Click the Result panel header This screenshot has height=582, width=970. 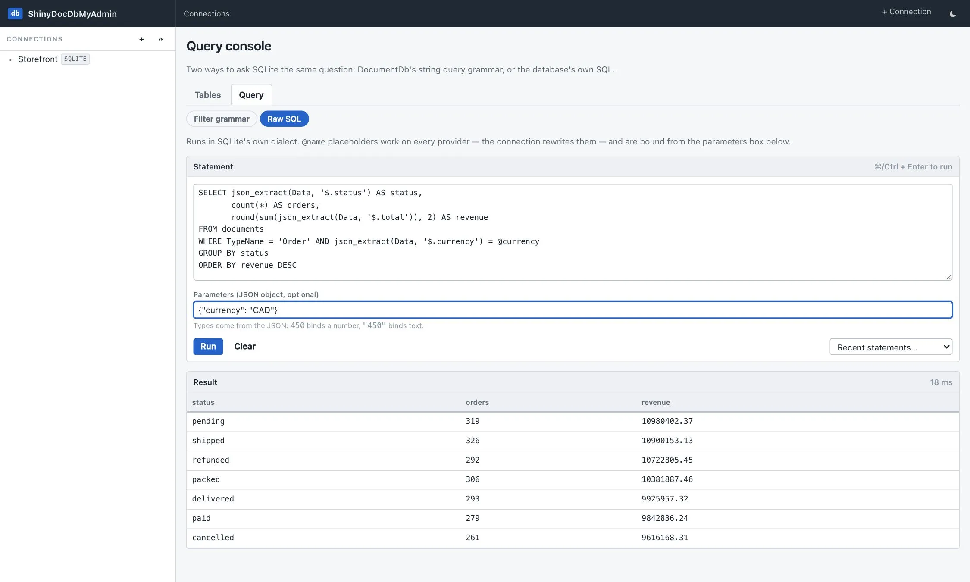pyautogui.click(x=573, y=382)
